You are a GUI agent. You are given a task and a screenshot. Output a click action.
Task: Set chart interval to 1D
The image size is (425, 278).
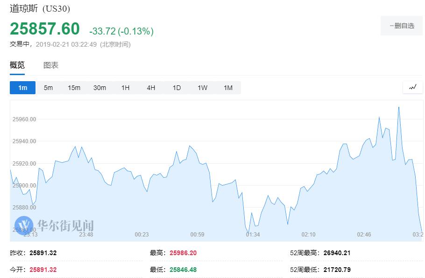(x=177, y=88)
